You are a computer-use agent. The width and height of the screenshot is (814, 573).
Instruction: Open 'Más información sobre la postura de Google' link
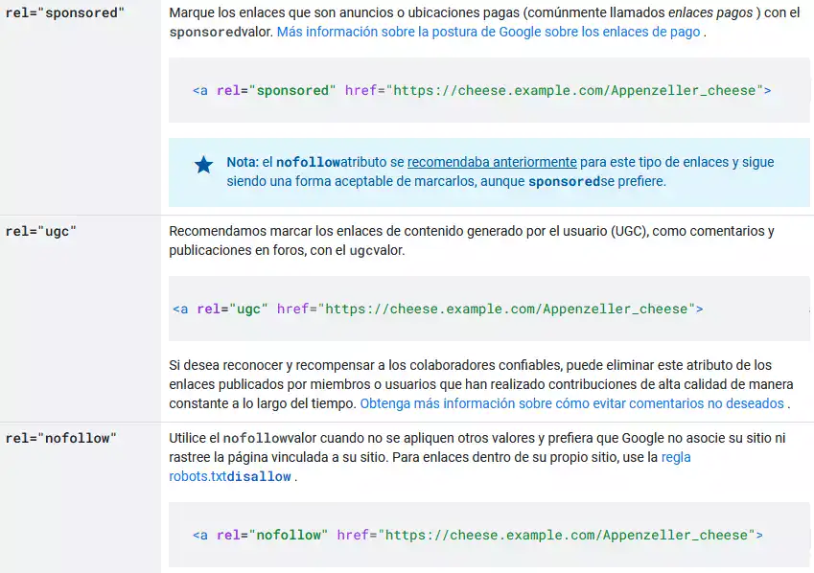[489, 33]
